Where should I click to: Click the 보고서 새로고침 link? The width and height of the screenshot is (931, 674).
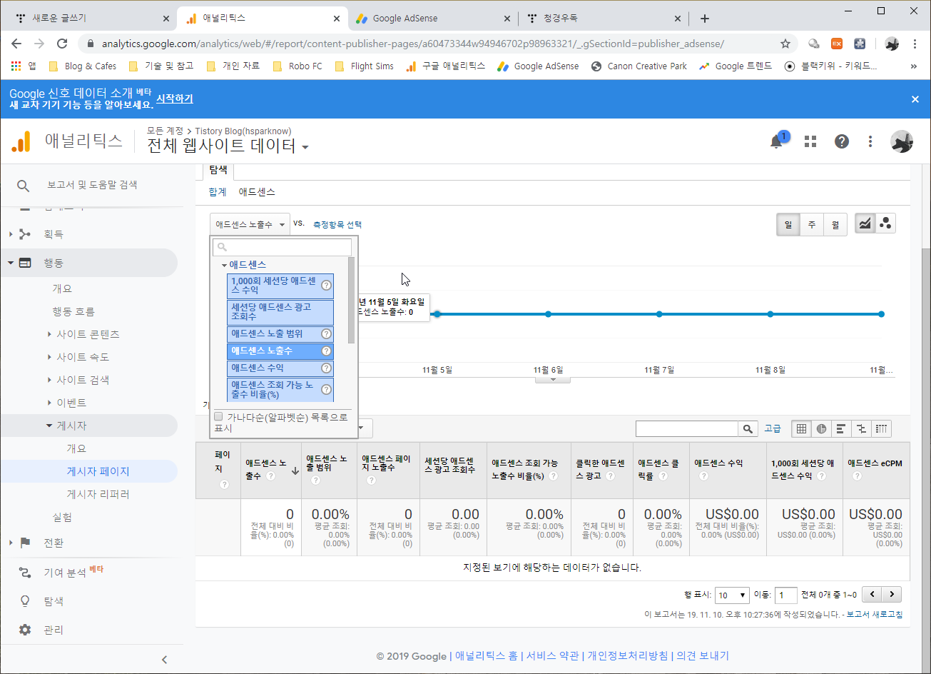(x=874, y=615)
